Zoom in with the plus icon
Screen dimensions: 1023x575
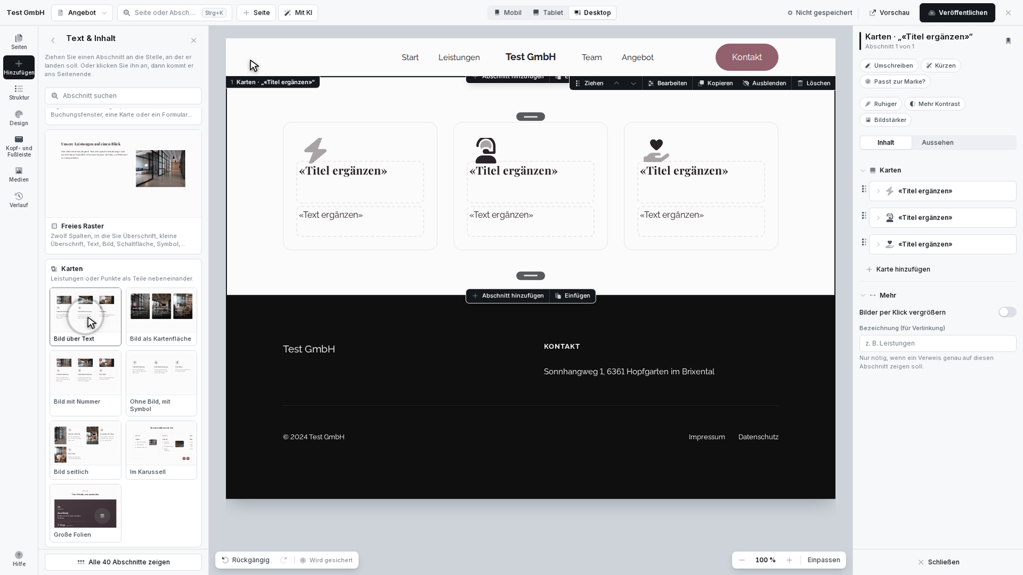click(x=789, y=560)
